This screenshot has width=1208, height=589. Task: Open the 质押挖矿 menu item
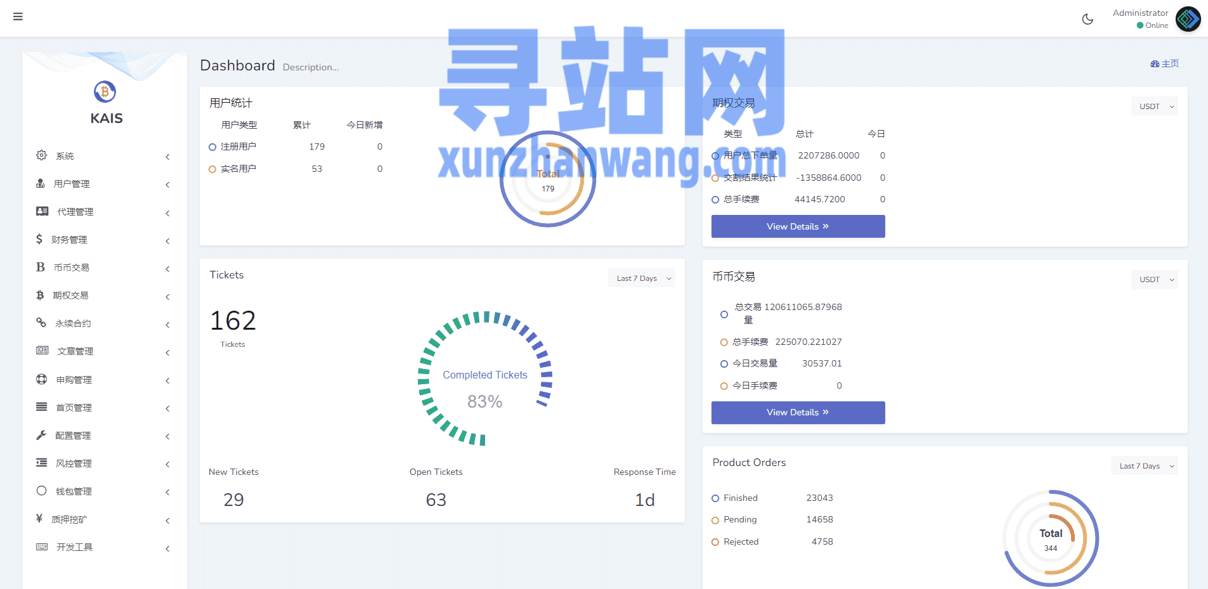[105, 519]
